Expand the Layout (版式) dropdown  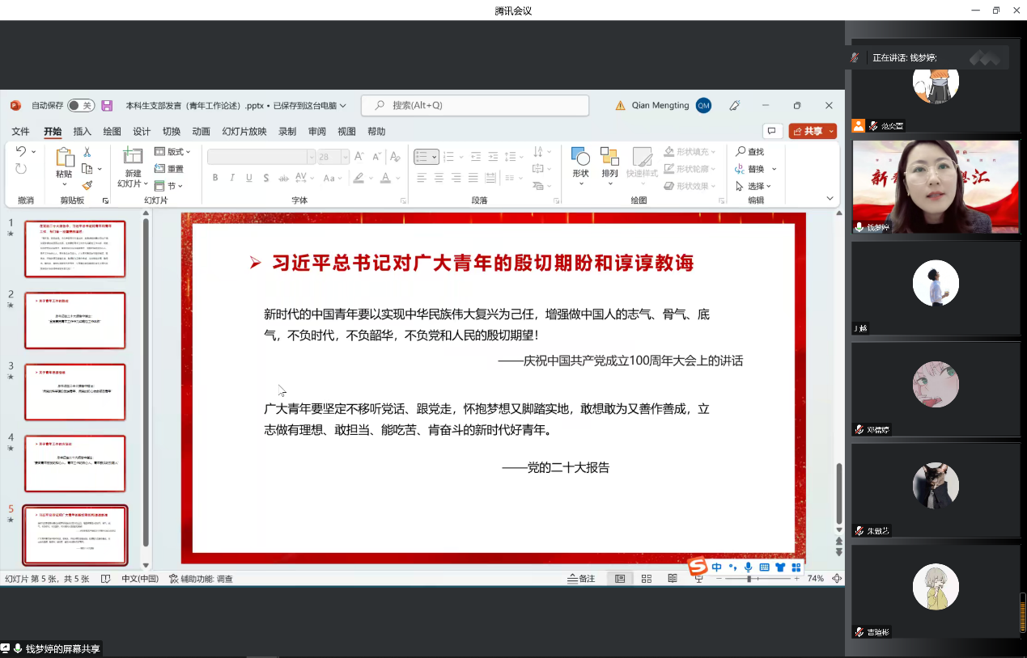click(172, 152)
